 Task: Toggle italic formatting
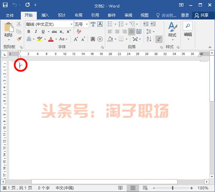pos(36,32)
